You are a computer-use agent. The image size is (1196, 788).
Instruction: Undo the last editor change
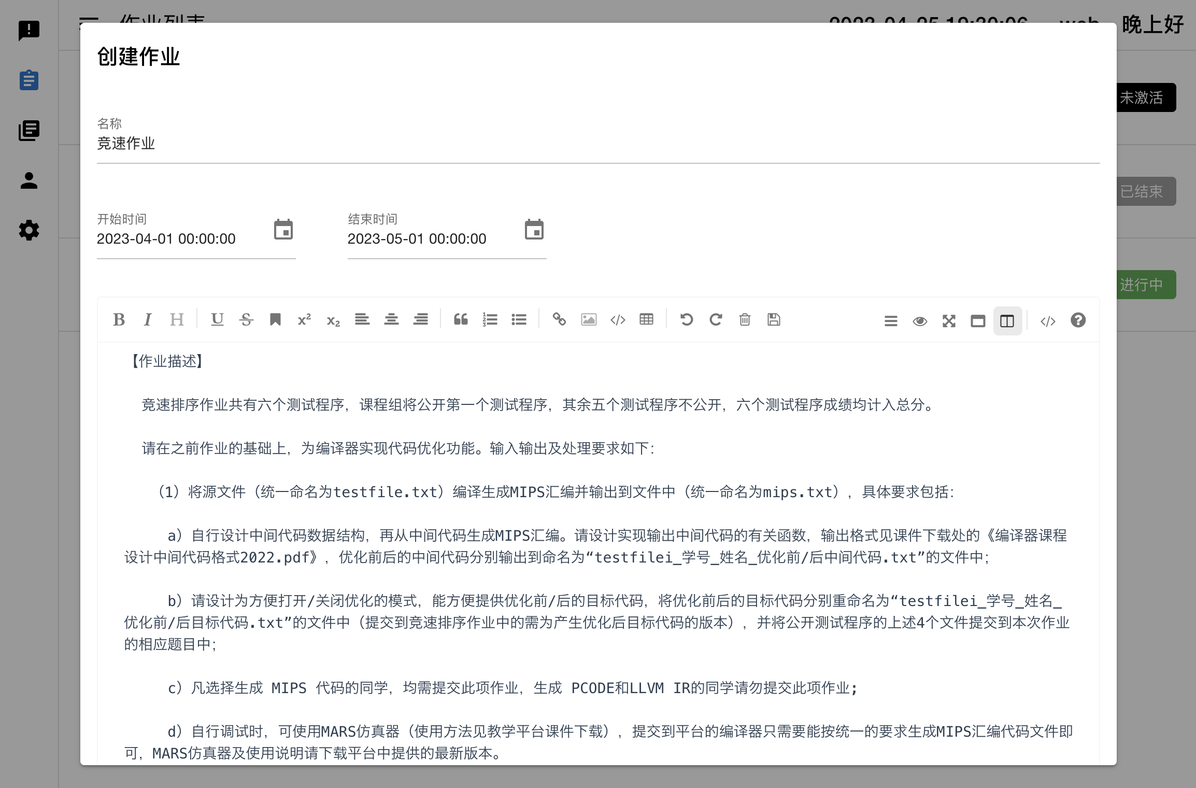click(x=687, y=320)
